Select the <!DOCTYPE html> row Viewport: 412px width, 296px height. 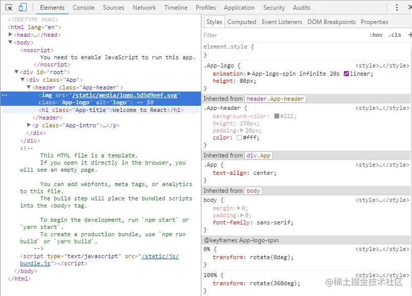point(33,19)
